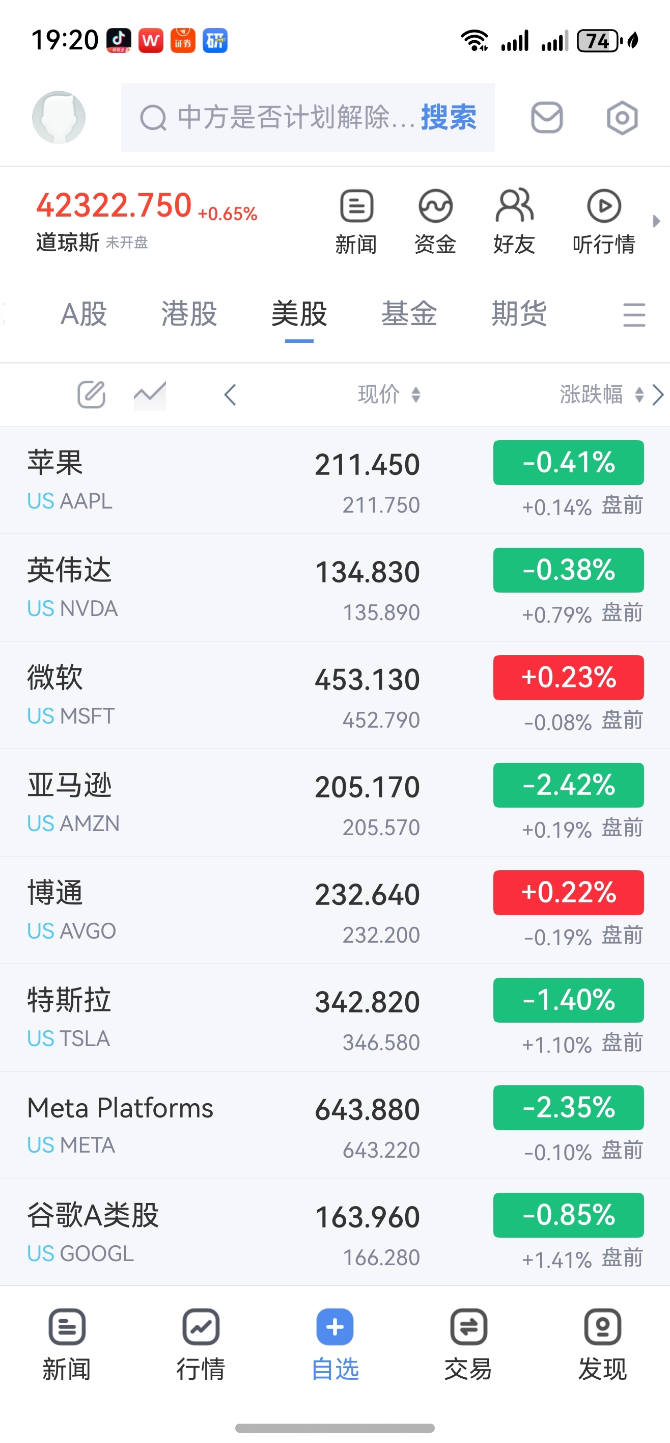This screenshot has height=1443, width=670.
Task: Open the user profile avatar
Action: [59, 118]
